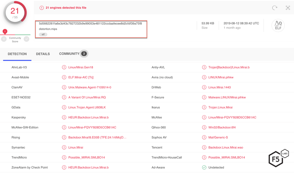Click the red community score dislike icon
This screenshot has width=294, height=173.
coord(5,32)
